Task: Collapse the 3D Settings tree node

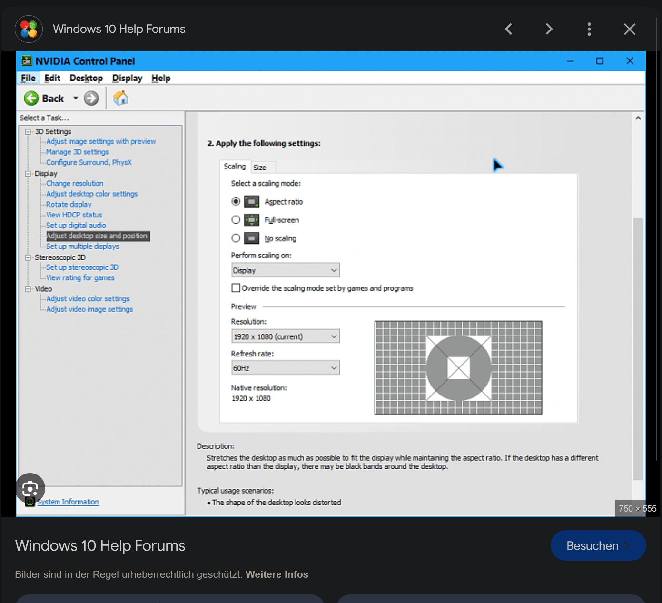Action: pos(28,132)
